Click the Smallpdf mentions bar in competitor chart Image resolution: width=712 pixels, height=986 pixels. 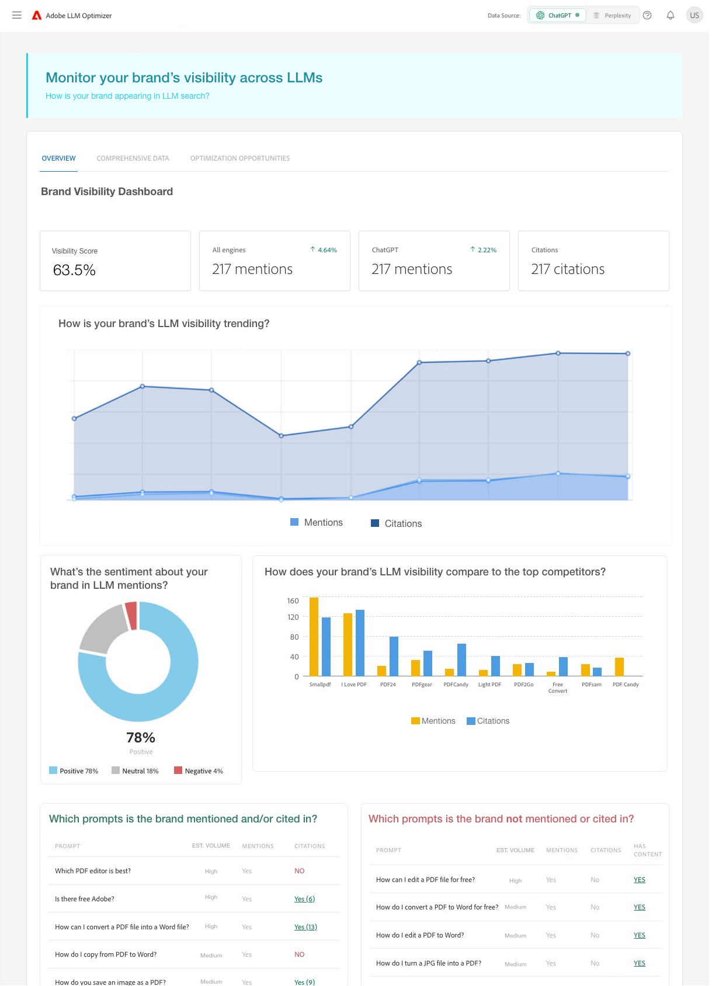click(314, 637)
